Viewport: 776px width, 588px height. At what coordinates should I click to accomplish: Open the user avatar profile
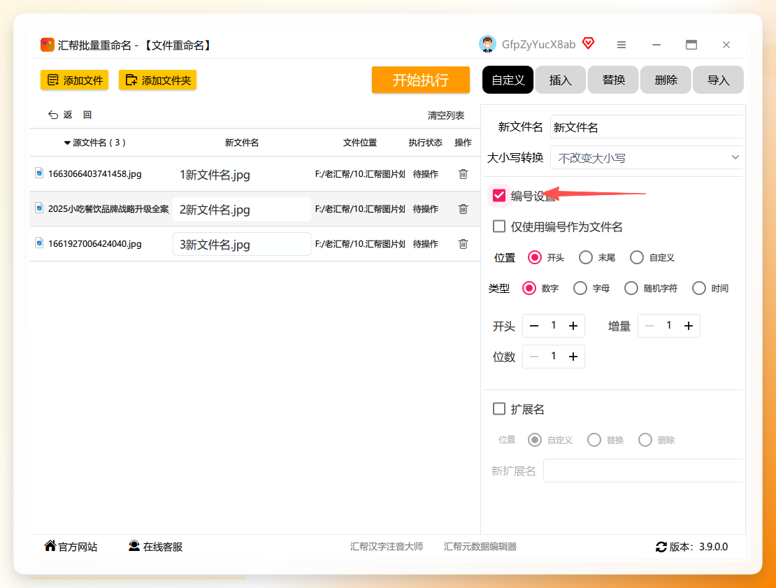(487, 45)
